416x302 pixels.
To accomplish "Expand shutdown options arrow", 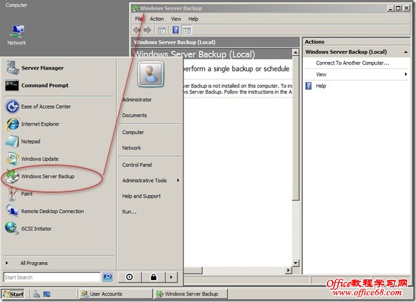I will pyautogui.click(x=171, y=277).
